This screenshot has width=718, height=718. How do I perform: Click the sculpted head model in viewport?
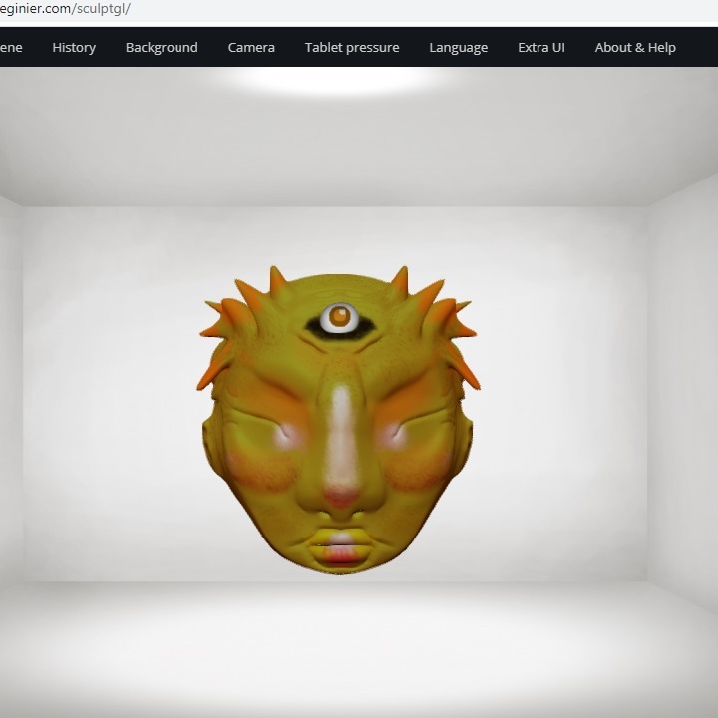(x=339, y=420)
